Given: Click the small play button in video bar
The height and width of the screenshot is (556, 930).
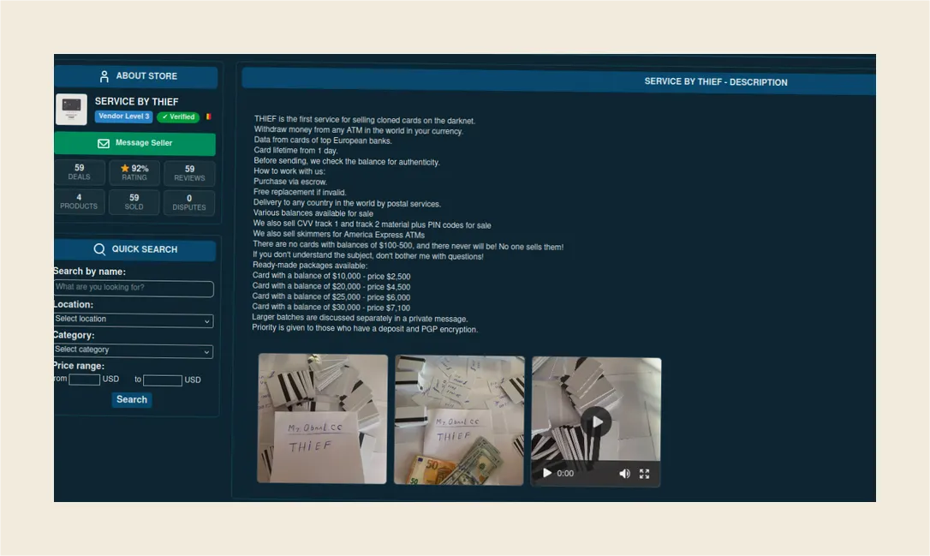Looking at the screenshot, I should (x=547, y=473).
